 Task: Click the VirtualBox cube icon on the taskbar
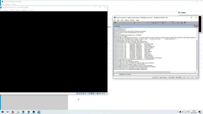(x=23, y=112)
